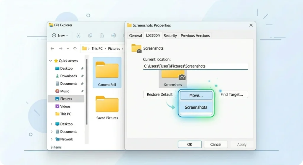Click the Find Target... button

click(x=232, y=94)
